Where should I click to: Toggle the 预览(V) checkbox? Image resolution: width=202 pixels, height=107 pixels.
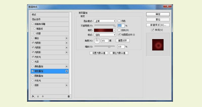point(153,30)
